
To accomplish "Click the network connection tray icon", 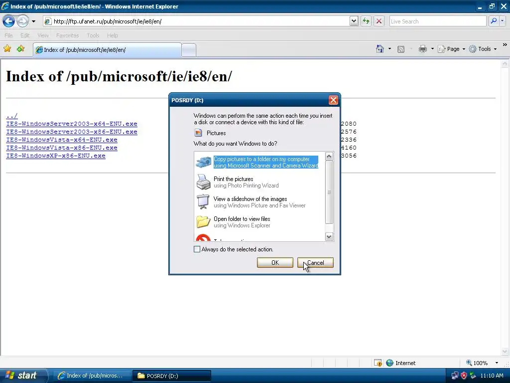I will (455, 376).
